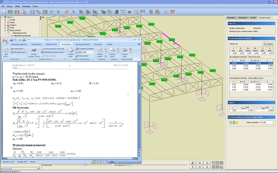
Task: Click Zarządzaj źródłami in Word
Action: tap(85, 48)
